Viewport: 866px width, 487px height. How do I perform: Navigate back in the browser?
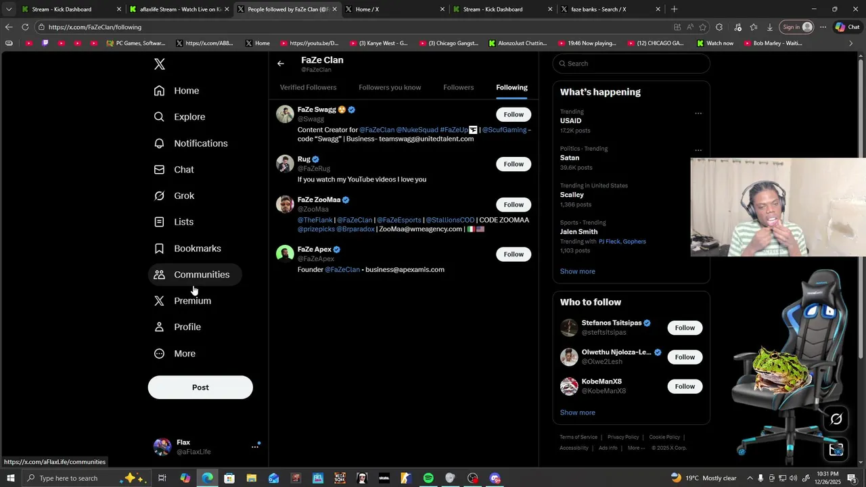[x=8, y=27]
